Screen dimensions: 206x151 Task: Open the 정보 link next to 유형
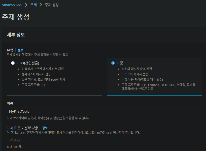coord(20,50)
